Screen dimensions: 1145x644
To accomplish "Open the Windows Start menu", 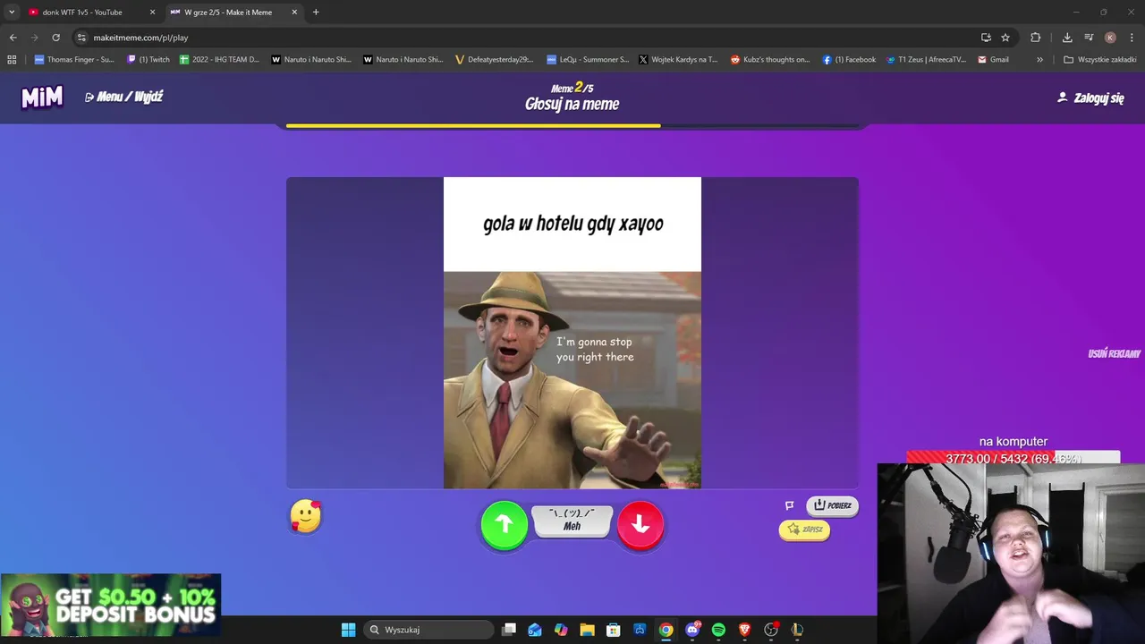I will [348, 630].
